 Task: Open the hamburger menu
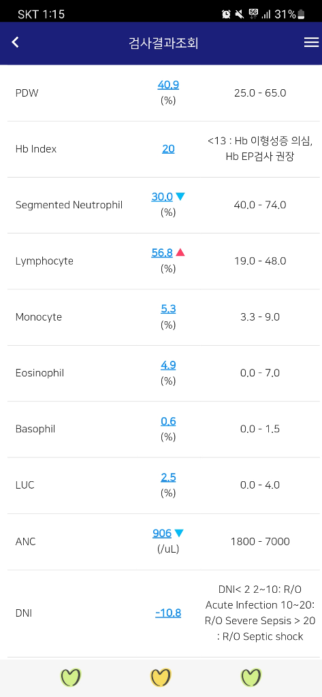311,42
